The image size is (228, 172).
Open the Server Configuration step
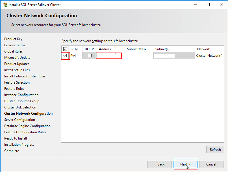(19, 119)
